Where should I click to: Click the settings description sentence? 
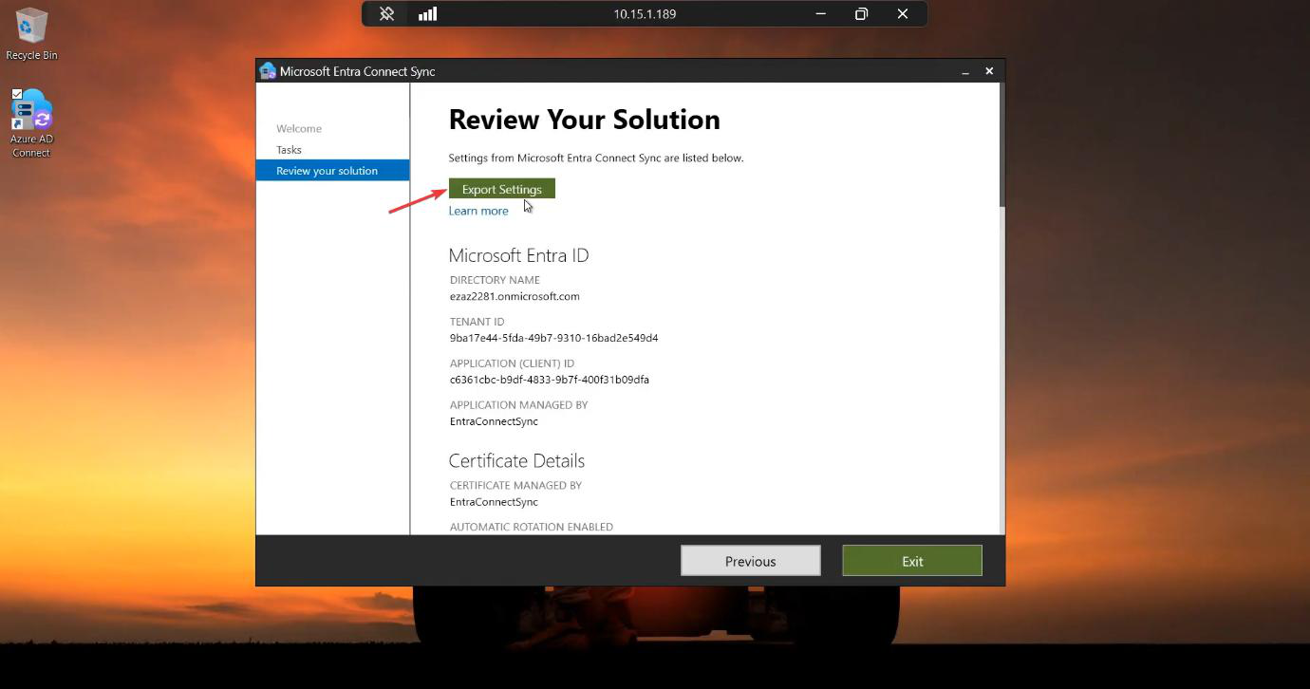pos(596,158)
